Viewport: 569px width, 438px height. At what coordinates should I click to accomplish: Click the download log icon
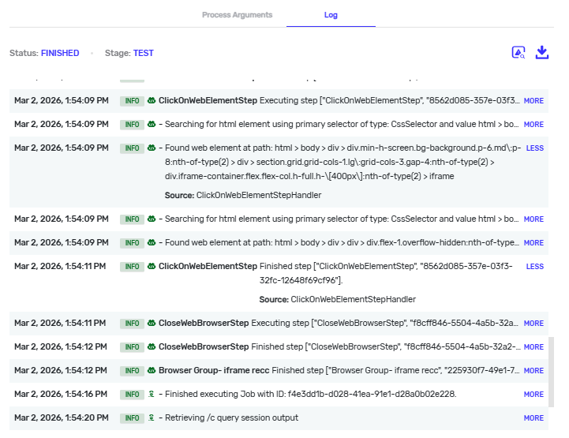541,53
